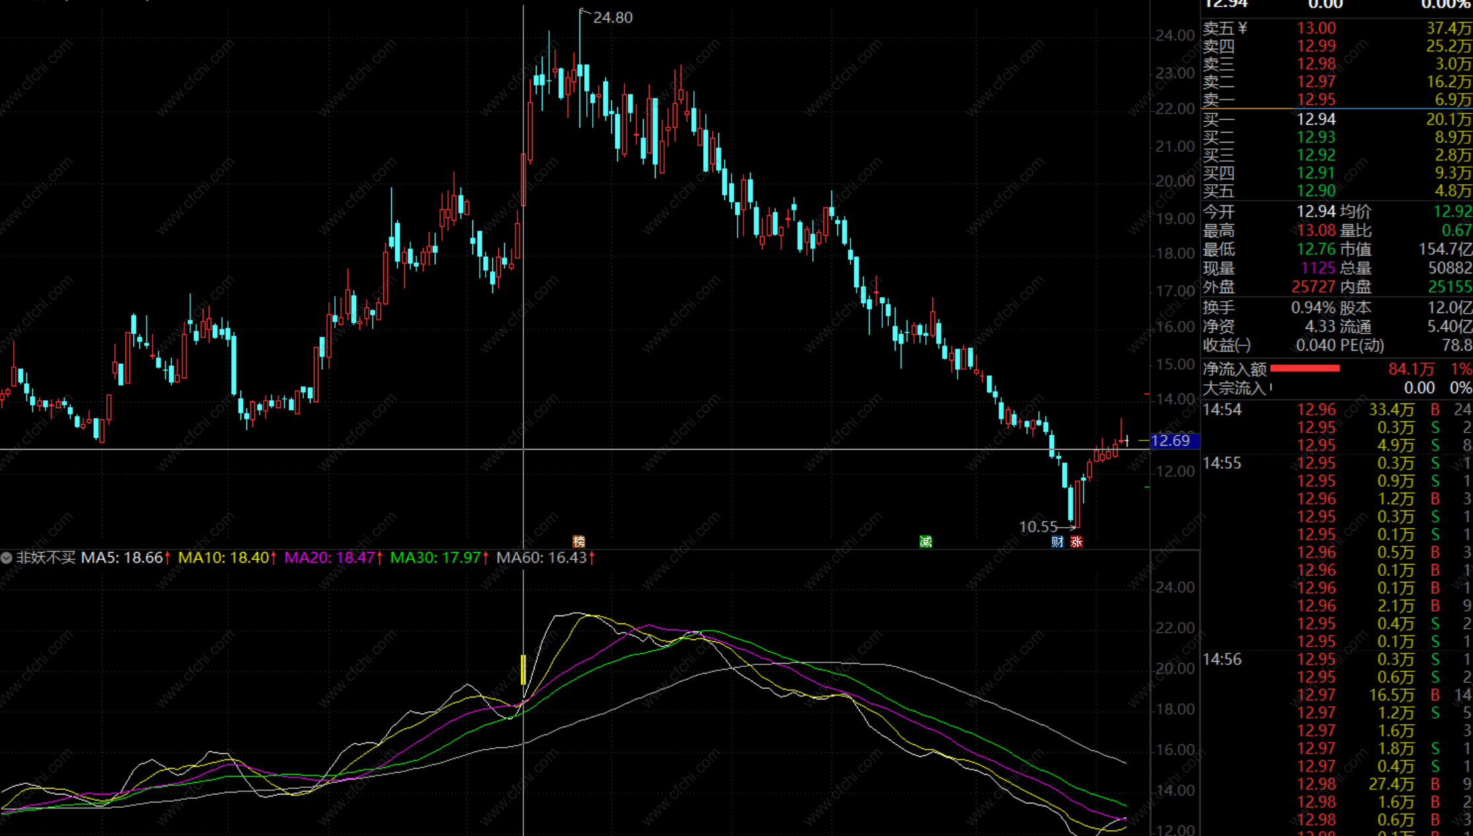Screen dimensions: 1473x836
Task: Select the magenta MA20 indicator label
Action: pyautogui.click(x=330, y=558)
